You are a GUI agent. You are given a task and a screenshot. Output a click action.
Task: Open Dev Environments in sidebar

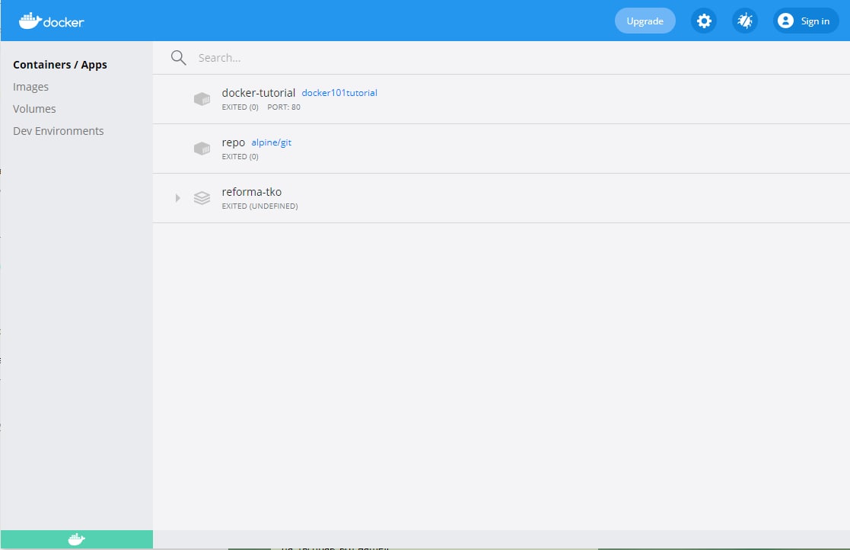point(58,131)
